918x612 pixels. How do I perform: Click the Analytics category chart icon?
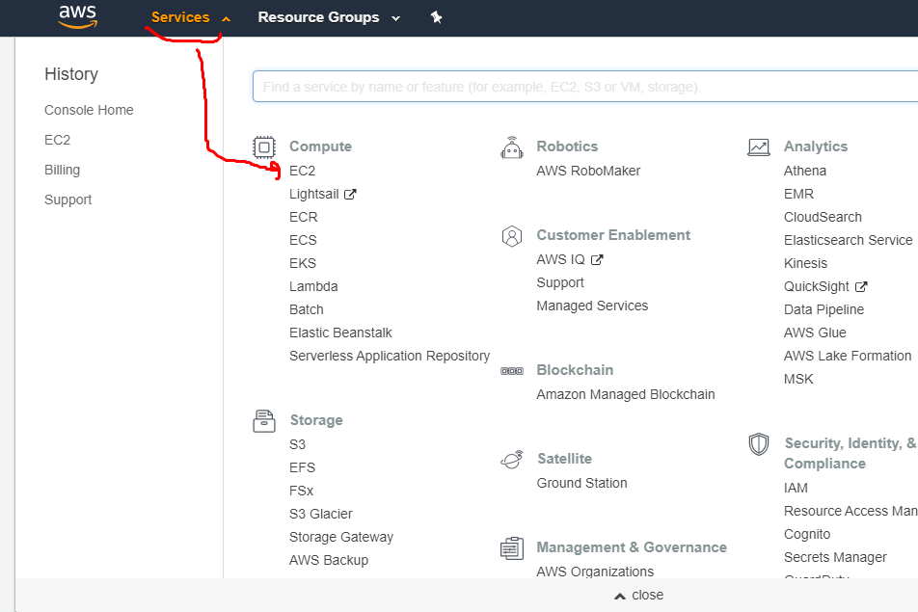pos(759,146)
